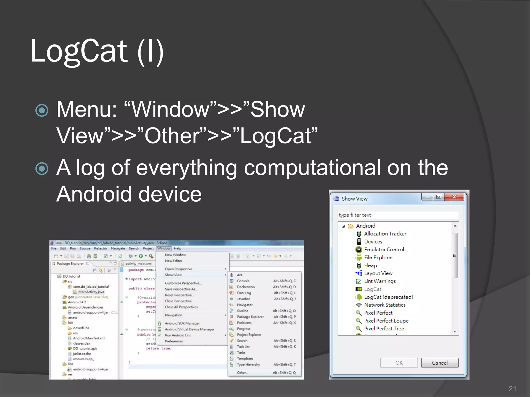Select the LogCat (deprecated) android icon
This screenshot has height=397, width=530.
[359, 297]
